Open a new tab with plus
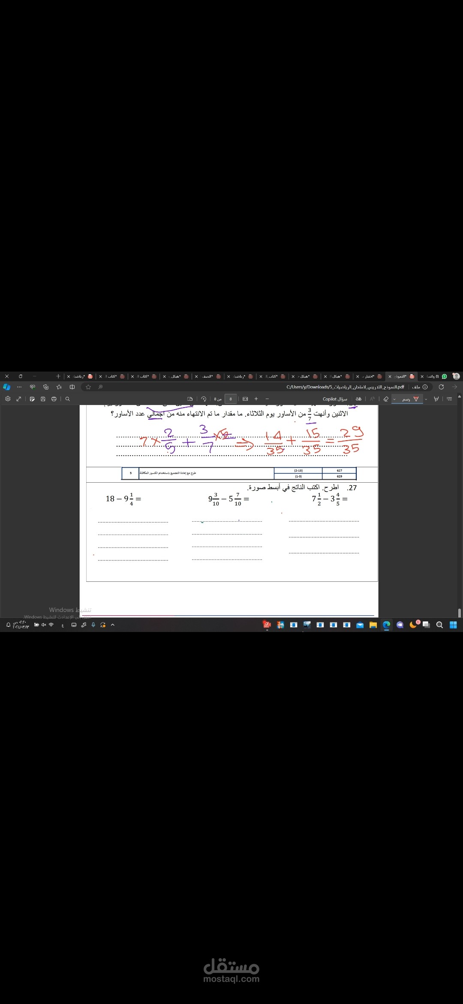Screen dimensions: 463x1004 point(58,376)
